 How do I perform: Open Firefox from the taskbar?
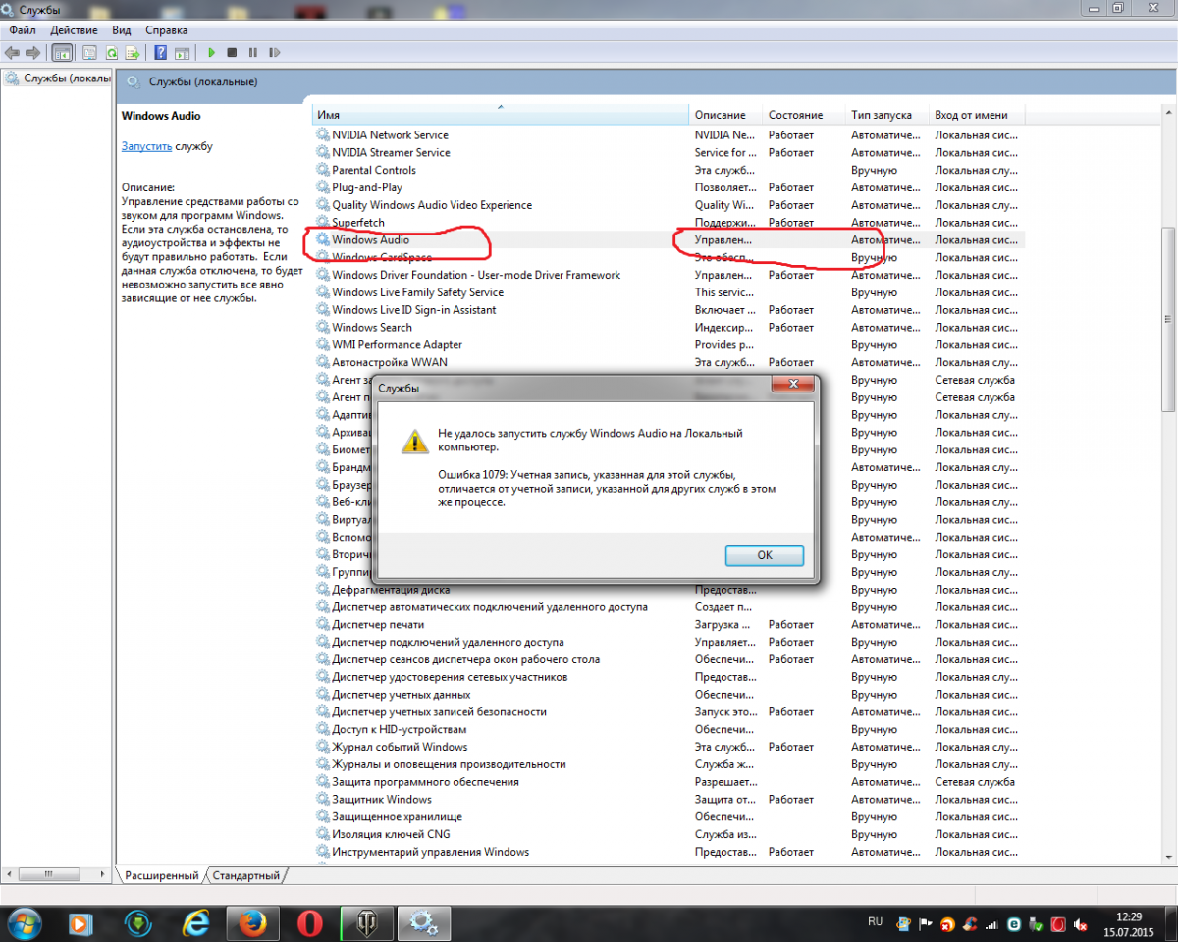click(252, 922)
